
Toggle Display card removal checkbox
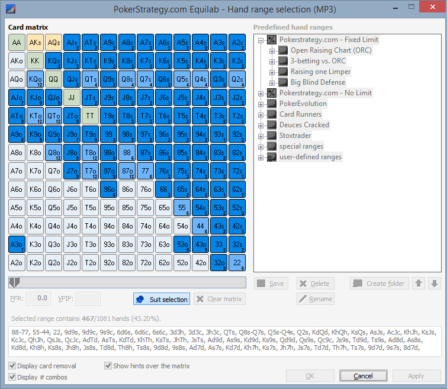pyautogui.click(x=12, y=366)
